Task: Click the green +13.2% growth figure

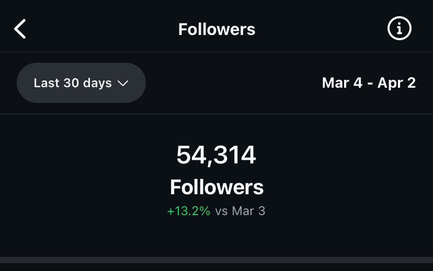Action: pyautogui.click(x=188, y=211)
